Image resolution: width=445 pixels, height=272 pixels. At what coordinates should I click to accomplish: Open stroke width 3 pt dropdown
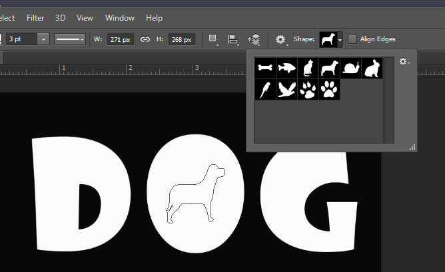coord(43,39)
